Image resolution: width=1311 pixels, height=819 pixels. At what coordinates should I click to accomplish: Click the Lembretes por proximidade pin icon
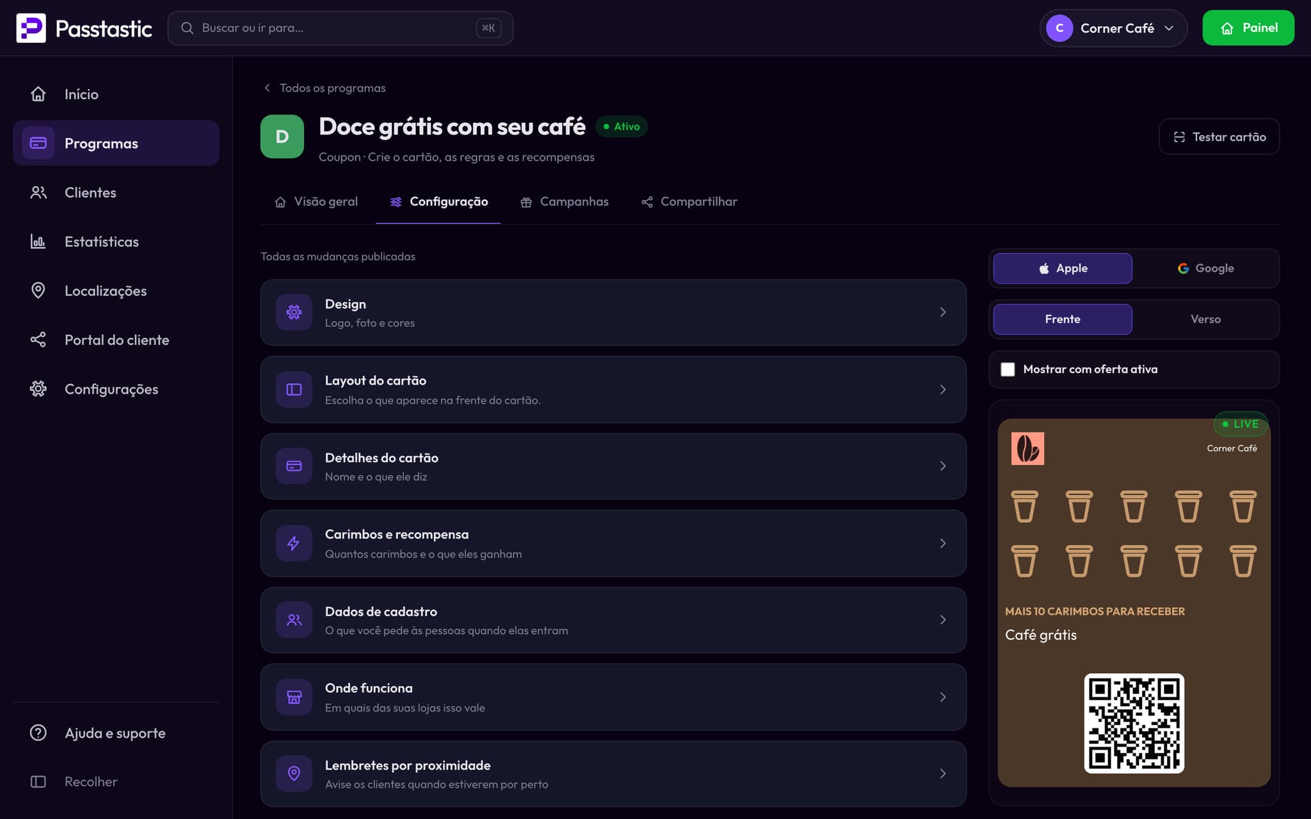point(294,774)
